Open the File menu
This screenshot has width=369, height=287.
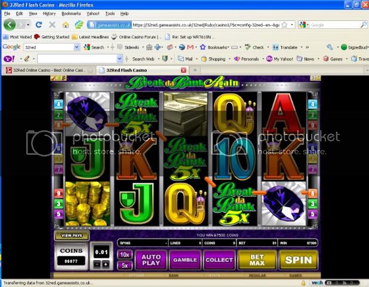coord(7,13)
